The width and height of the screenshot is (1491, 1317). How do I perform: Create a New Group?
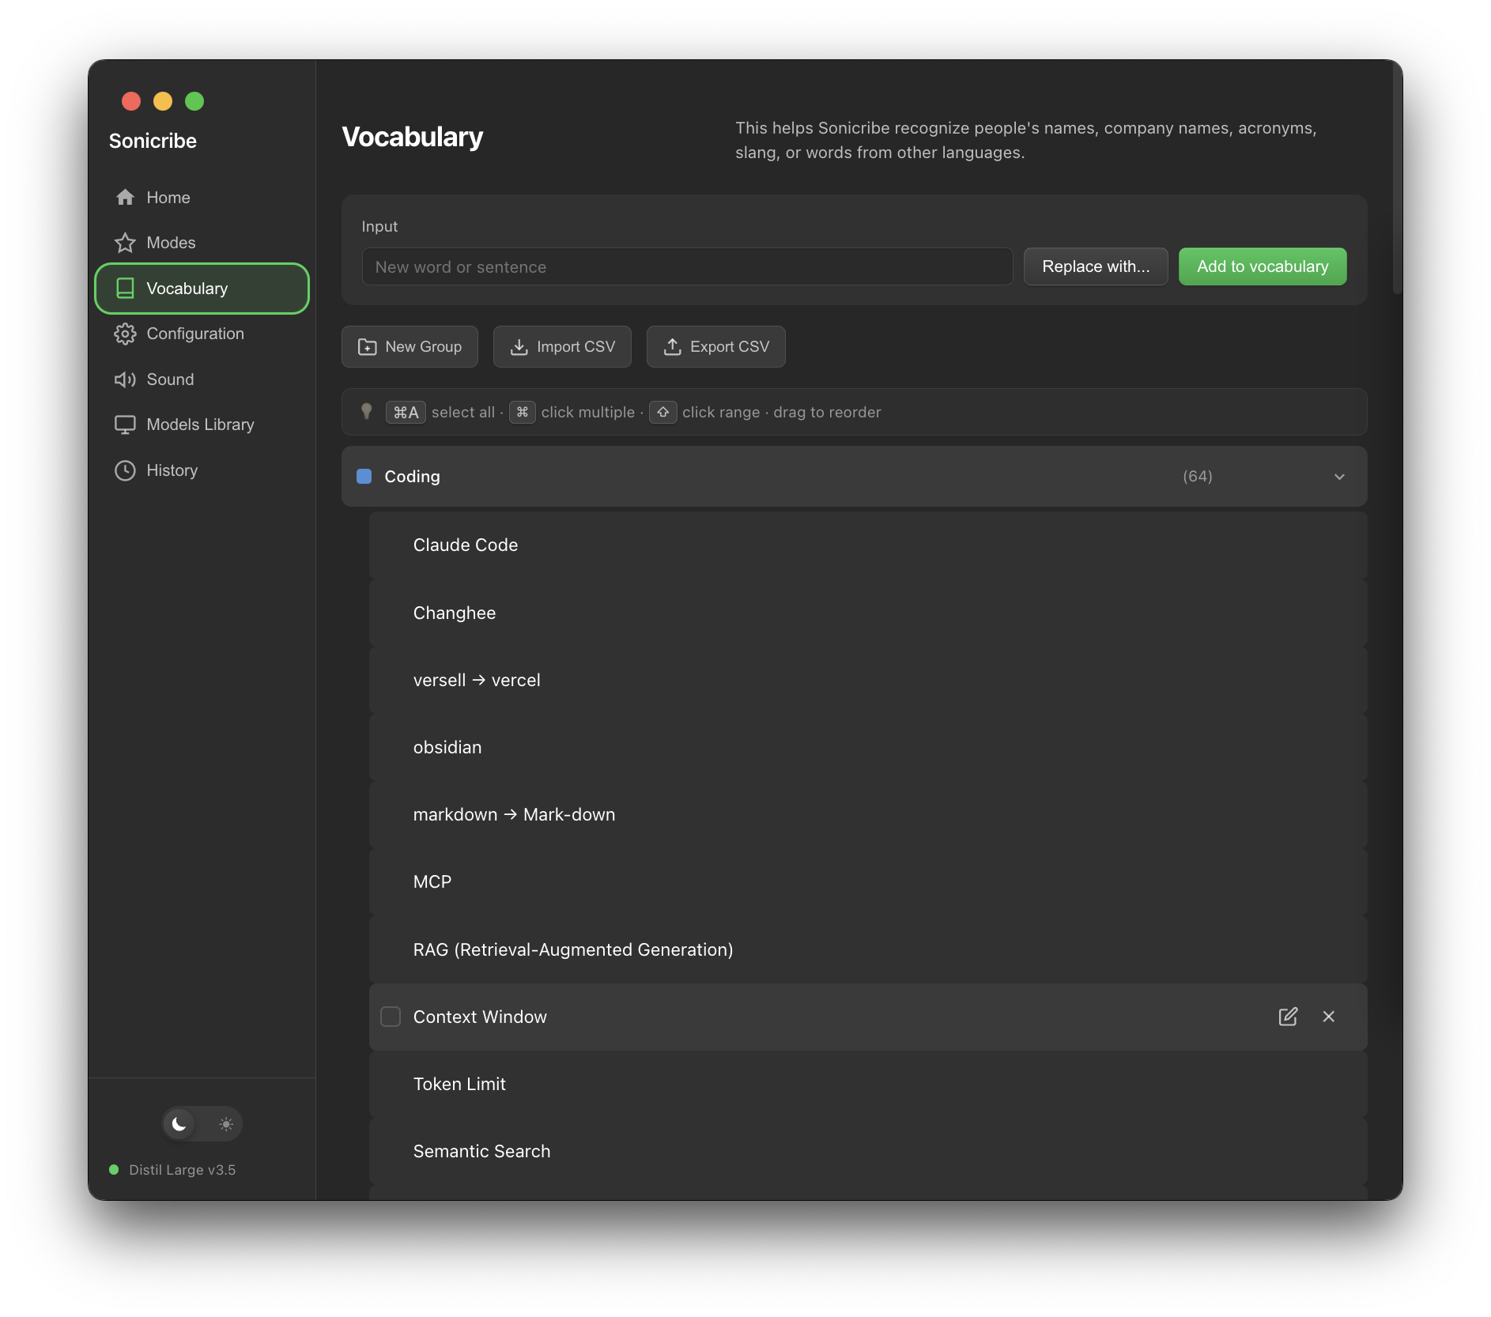click(410, 346)
